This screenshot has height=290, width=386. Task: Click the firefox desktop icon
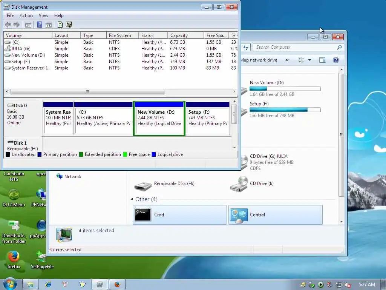pyautogui.click(x=14, y=260)
